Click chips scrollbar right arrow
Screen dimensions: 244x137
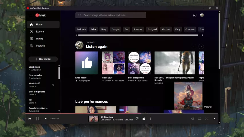click(203, 35)
